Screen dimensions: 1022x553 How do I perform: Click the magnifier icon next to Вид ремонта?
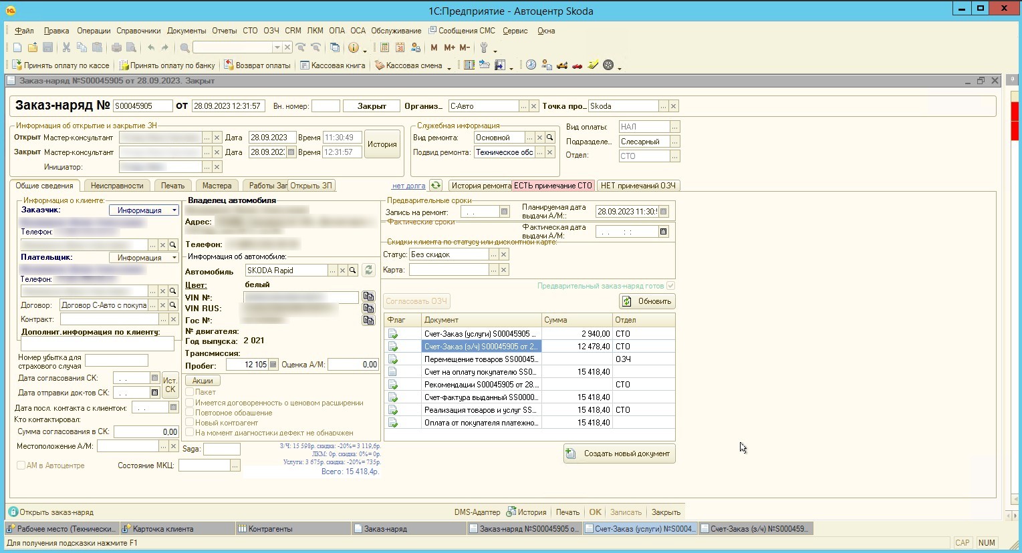(550, 138)
